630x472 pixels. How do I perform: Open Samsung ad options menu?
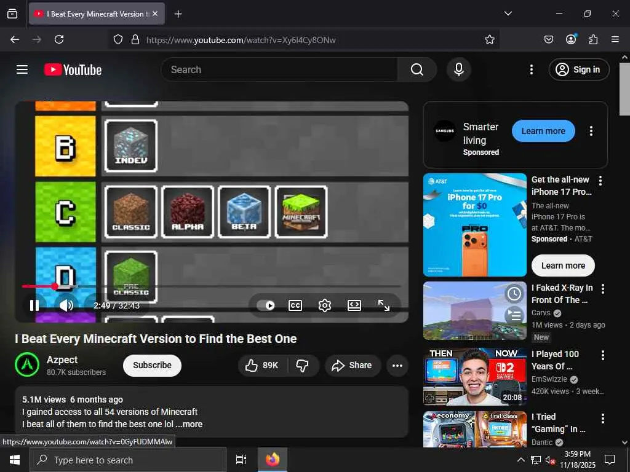coord(591,131)
